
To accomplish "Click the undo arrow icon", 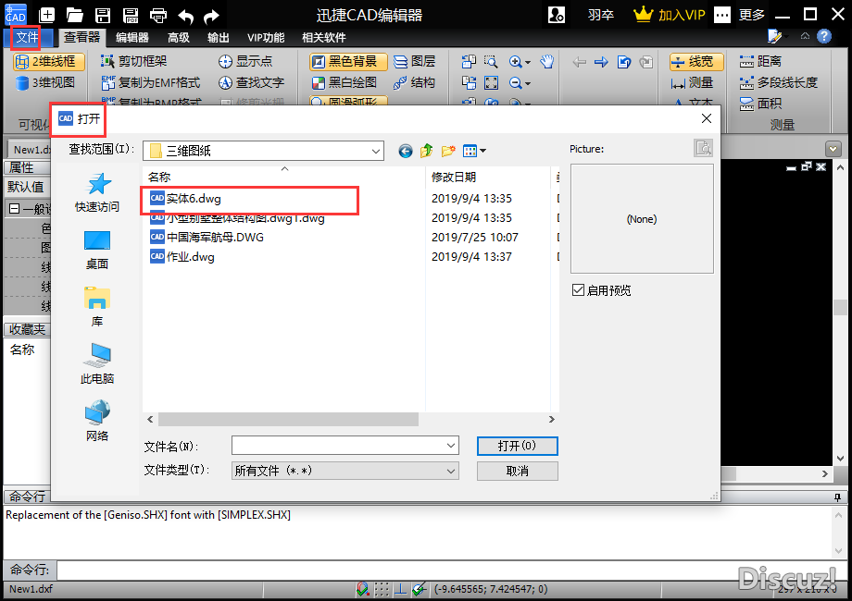I will (185, 15).
